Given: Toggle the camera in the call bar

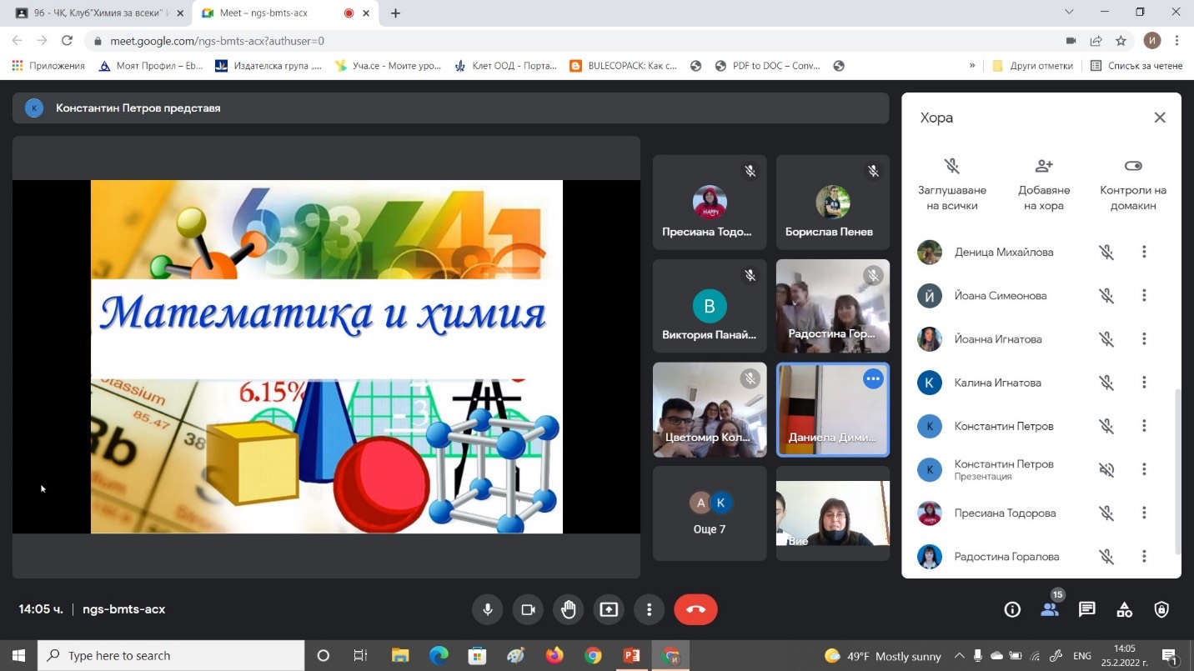Looking at the screenshot, I should pyautogui.click(x=528, y=609).
